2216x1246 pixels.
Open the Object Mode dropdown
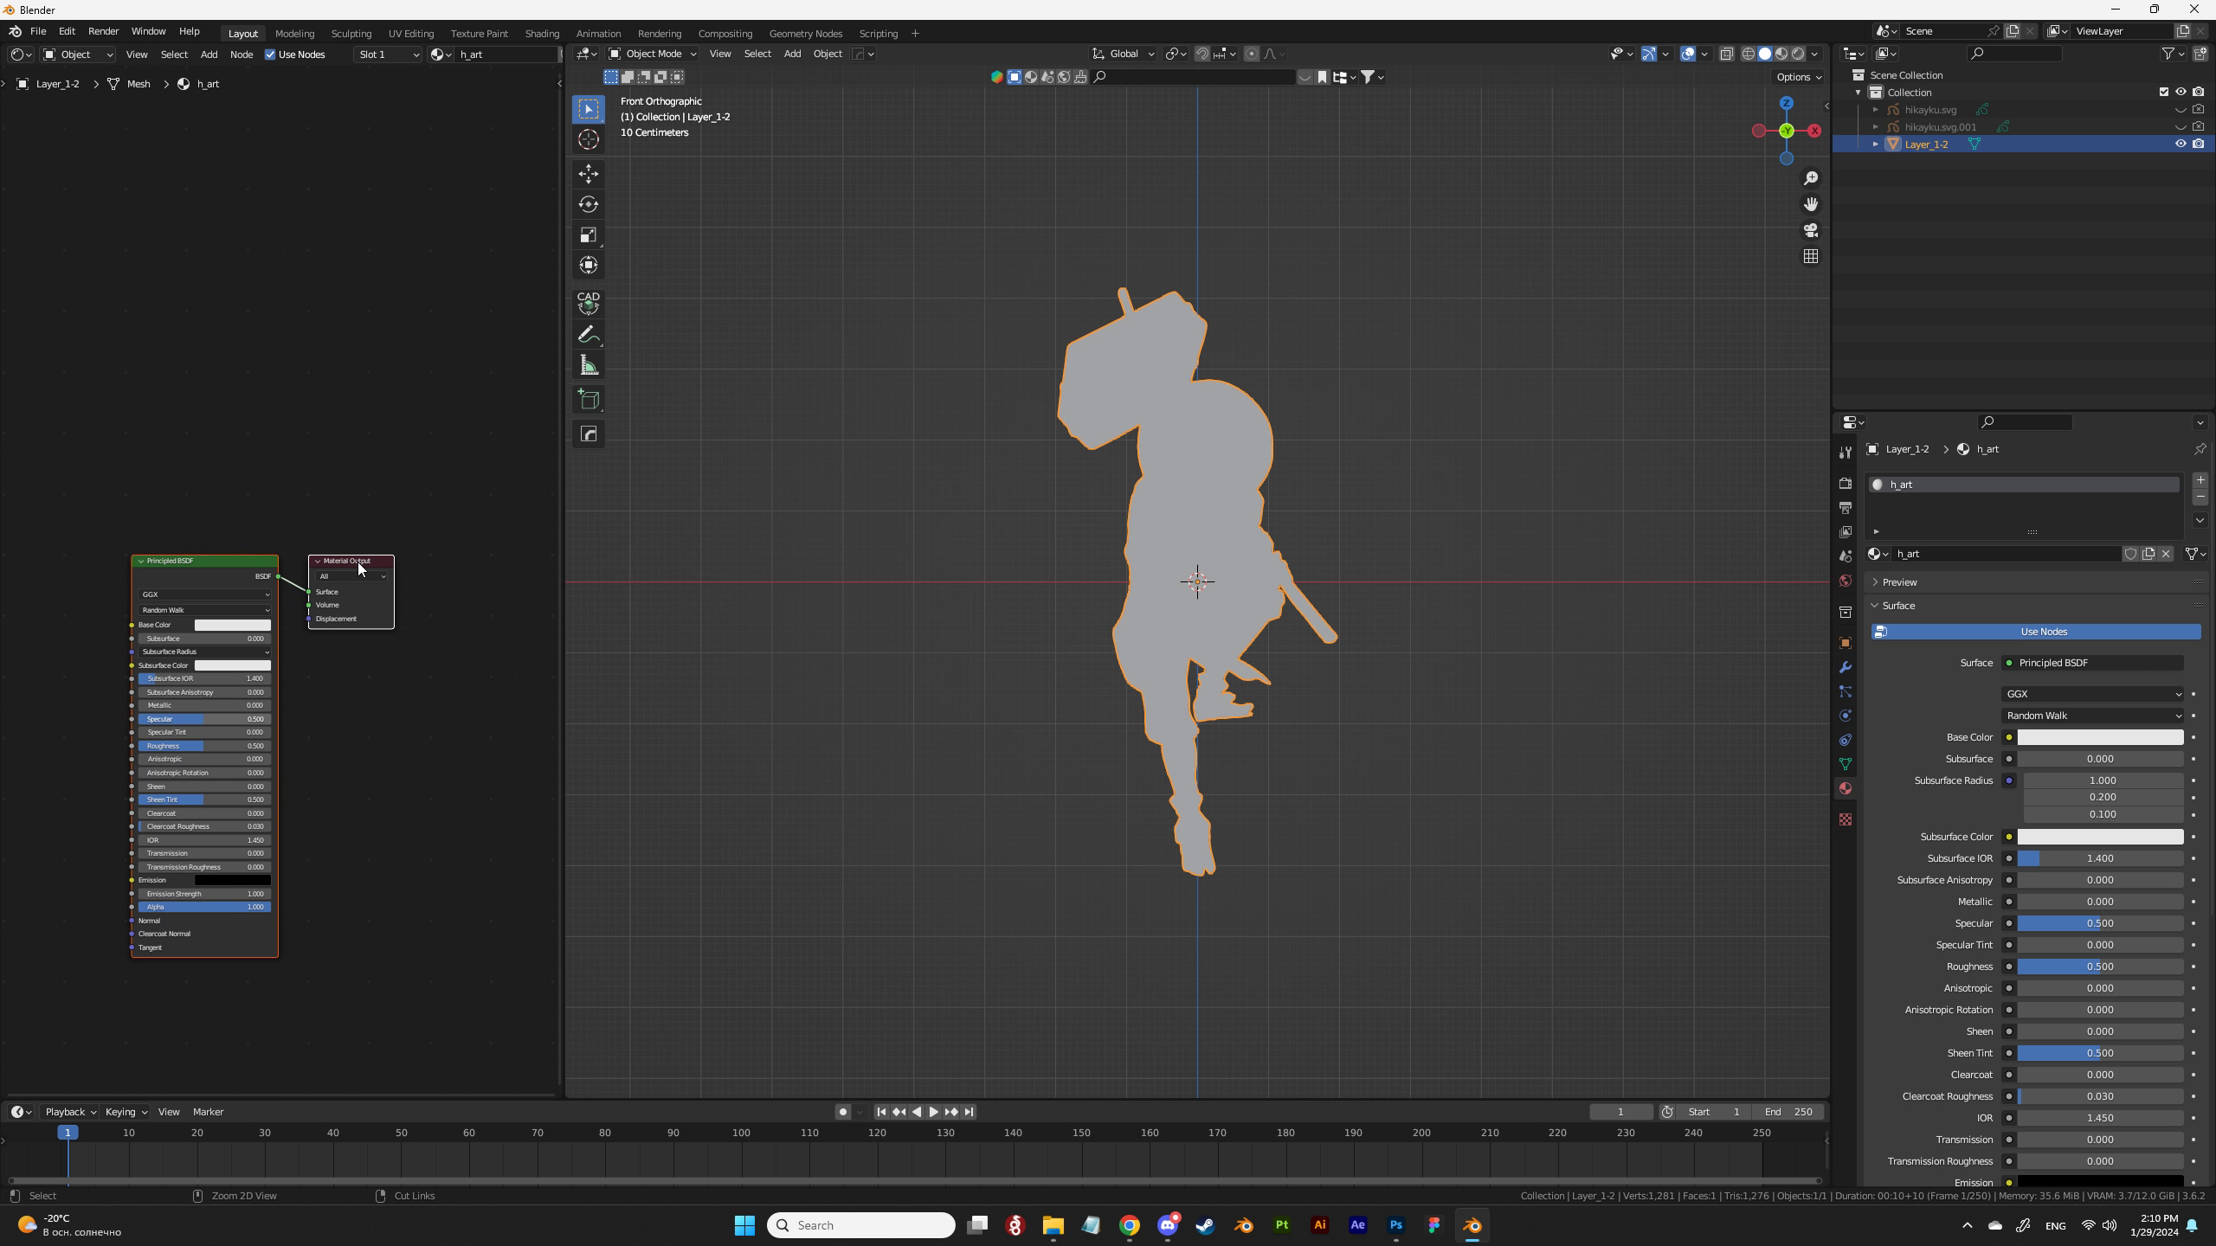coord(653,54)
